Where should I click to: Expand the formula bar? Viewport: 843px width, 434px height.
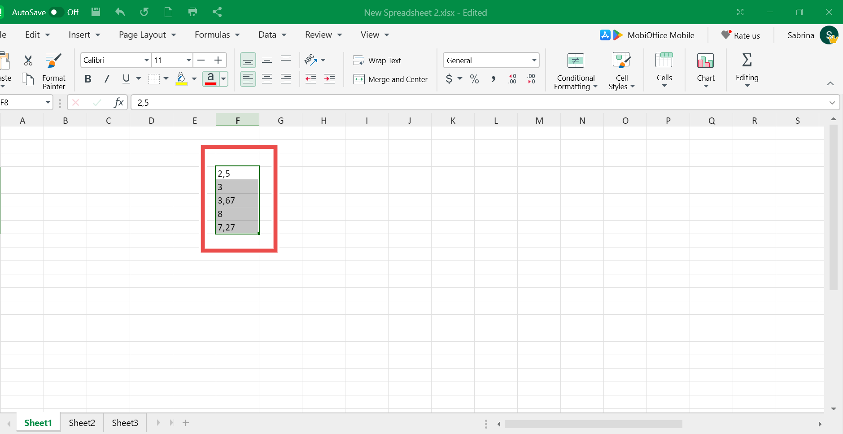point(832,103)
